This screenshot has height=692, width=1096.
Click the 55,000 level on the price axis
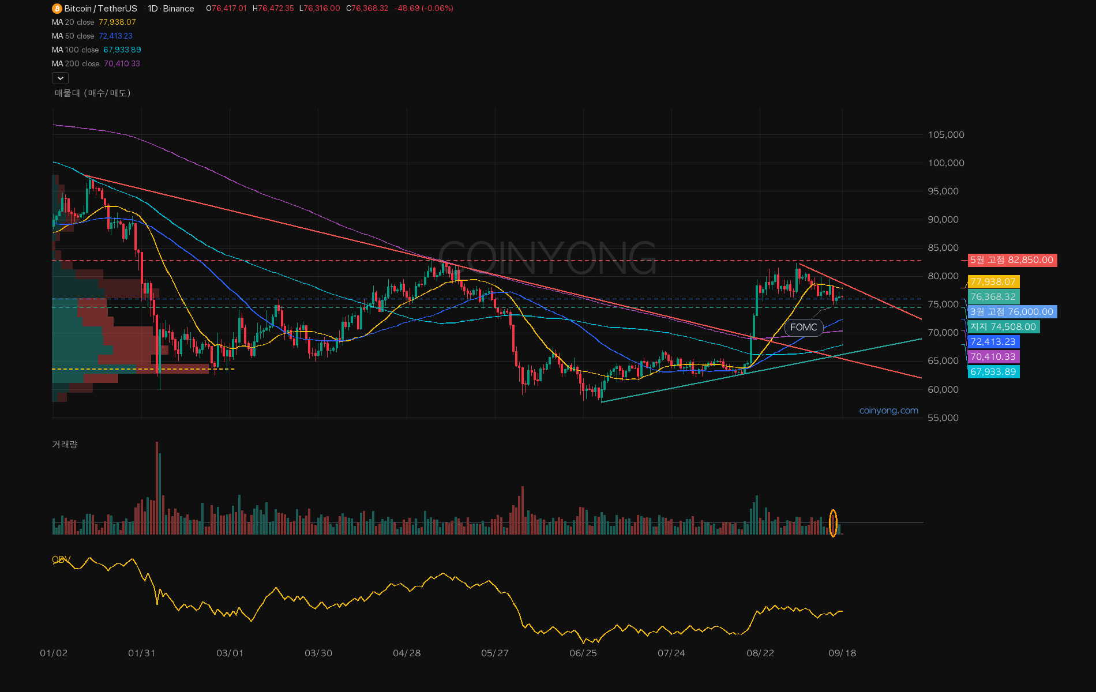point(943,418)
